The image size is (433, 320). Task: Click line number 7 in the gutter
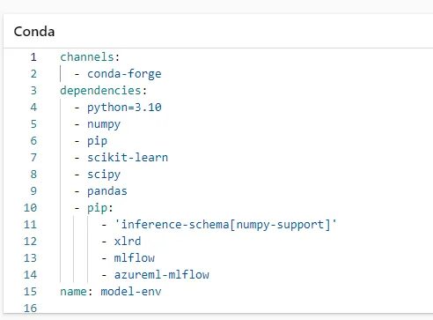click(33, 158)
